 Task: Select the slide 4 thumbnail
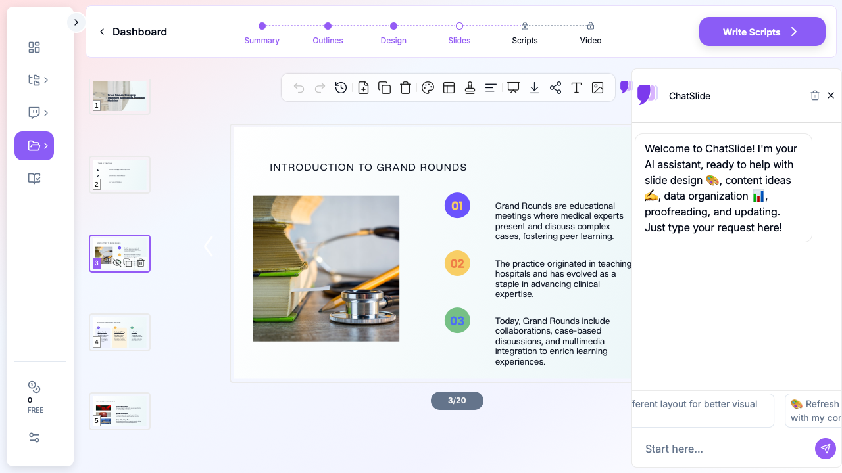click(x=120, y=332)
